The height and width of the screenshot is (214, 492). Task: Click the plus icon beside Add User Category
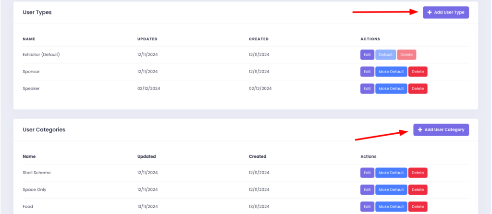420,130
